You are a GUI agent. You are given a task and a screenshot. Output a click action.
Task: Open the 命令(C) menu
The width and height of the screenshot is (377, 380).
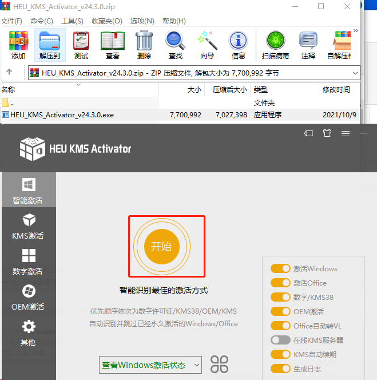pos(41,21)
